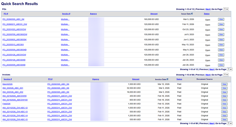Sort Invoices table by Agency header

coord(96,79)
